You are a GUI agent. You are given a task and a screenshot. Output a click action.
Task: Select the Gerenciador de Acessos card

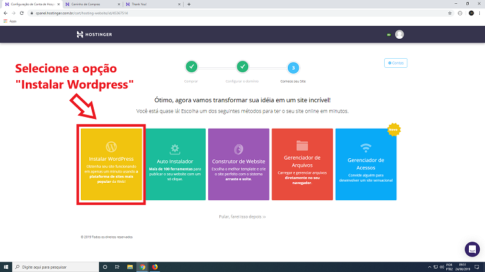(366, 164)
